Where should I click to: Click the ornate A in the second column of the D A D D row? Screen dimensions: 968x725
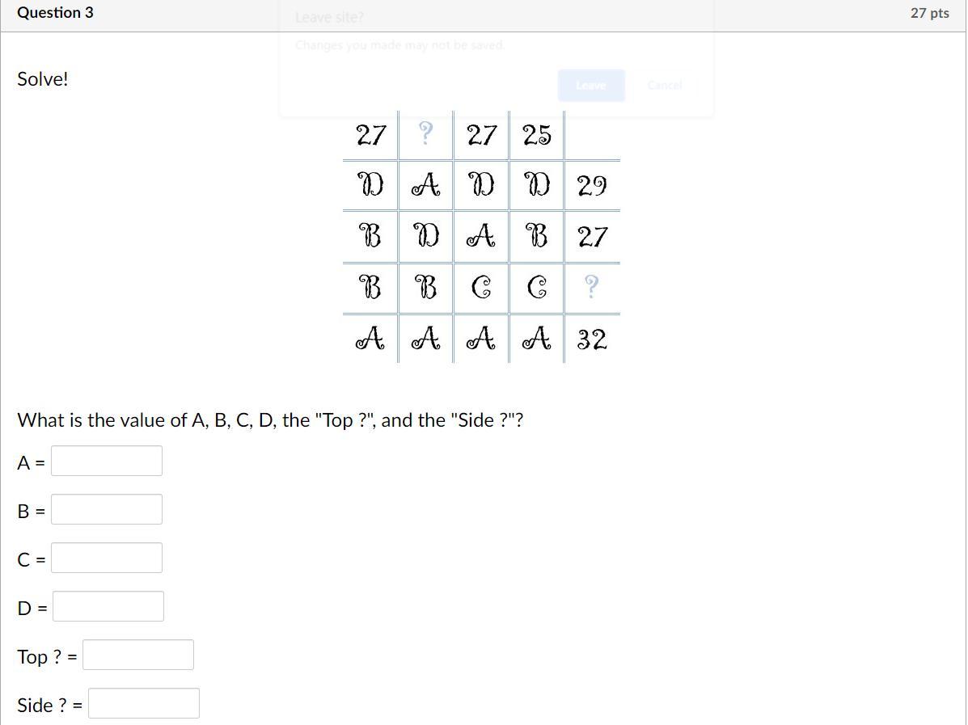426,184
